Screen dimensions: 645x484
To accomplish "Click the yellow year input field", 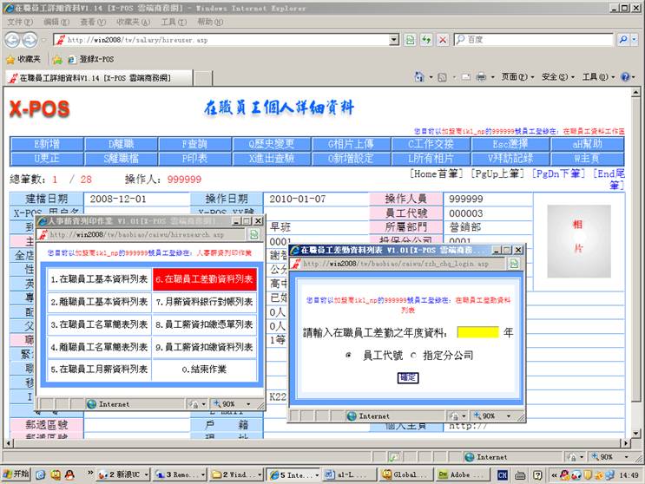I will (477, 332).
